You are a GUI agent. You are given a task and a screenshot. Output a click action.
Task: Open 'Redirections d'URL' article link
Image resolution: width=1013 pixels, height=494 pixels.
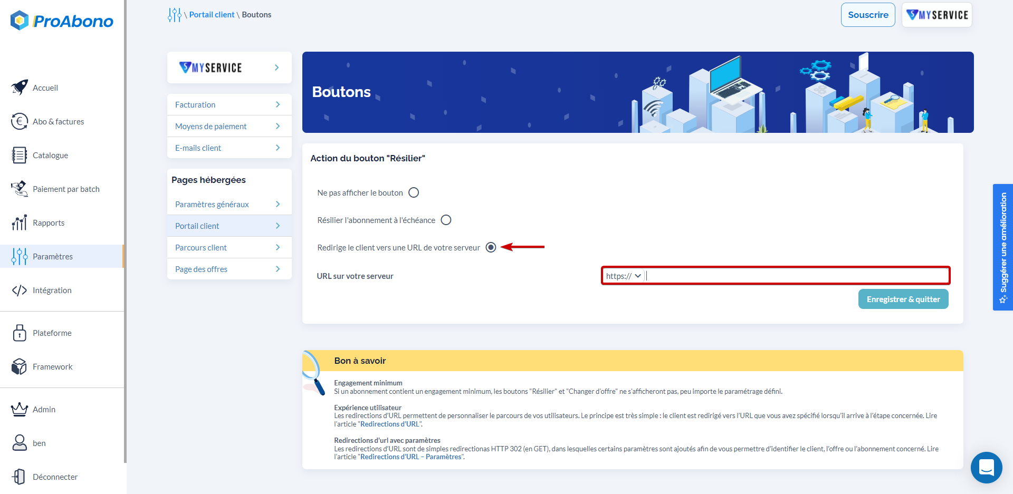point(390,424)
